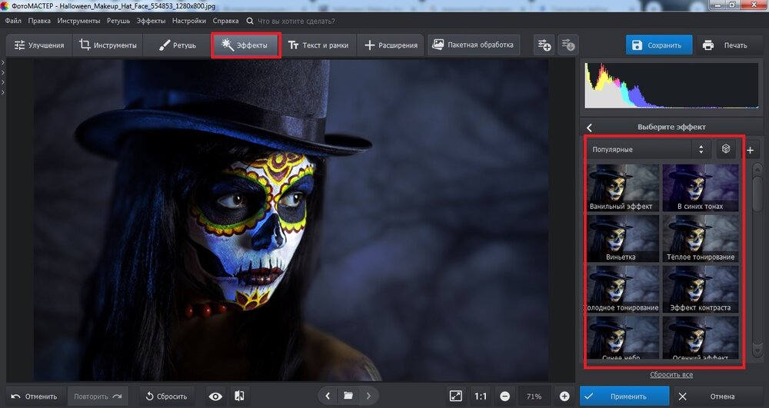The width and height of the screenshot is (769, 408).
Task: Open the folder browse icon
Action: pos(348,396)
